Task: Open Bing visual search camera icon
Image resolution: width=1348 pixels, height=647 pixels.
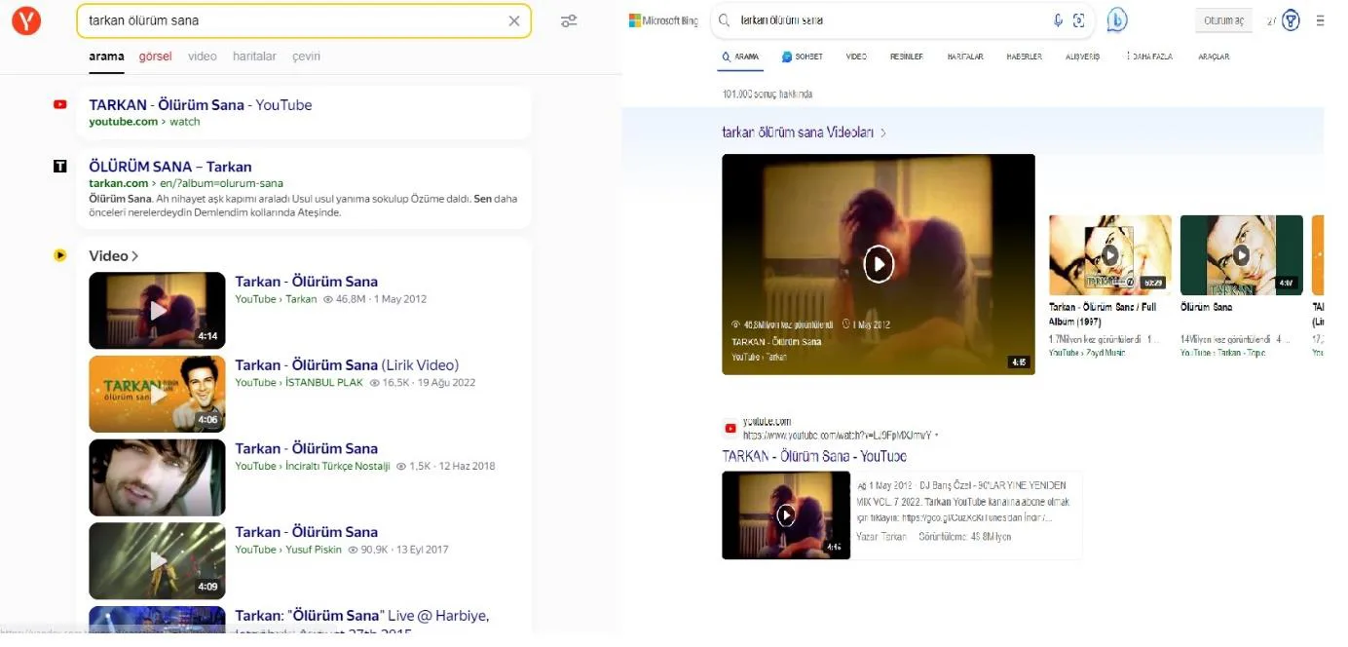Action: click(1078, 20)
